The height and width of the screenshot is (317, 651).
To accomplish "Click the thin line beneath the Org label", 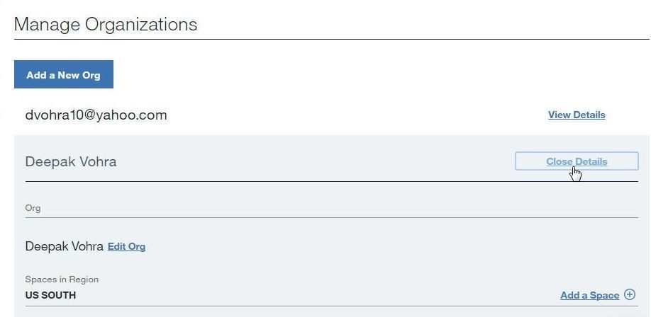I will pyautogui.click(x=332, y=217).
